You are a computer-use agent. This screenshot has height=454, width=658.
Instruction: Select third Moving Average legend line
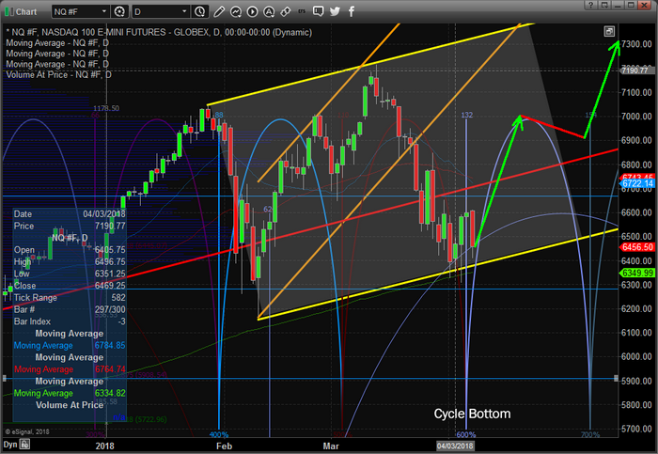click(57, 64)
